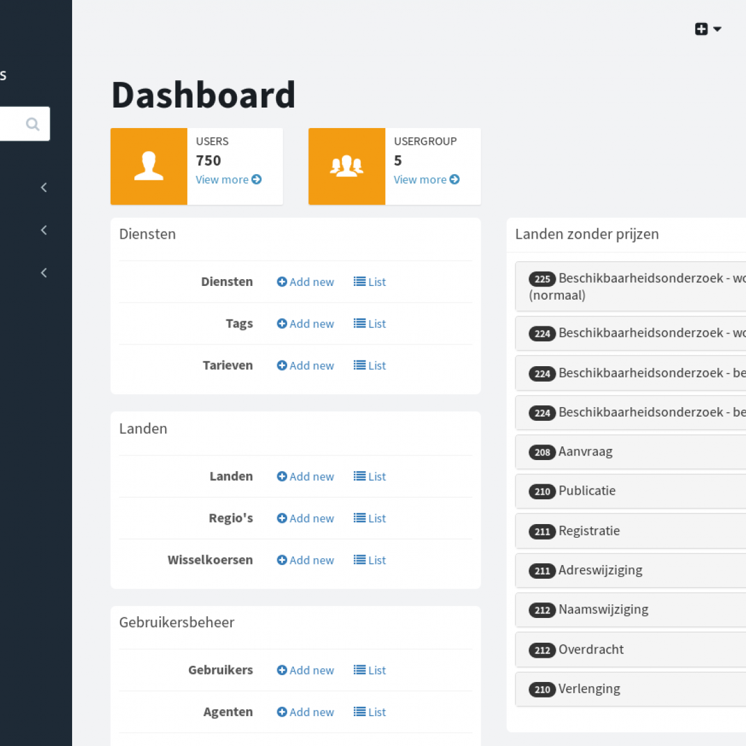
Task: Select the Overdracht list item
Action: tap(630, 650)
